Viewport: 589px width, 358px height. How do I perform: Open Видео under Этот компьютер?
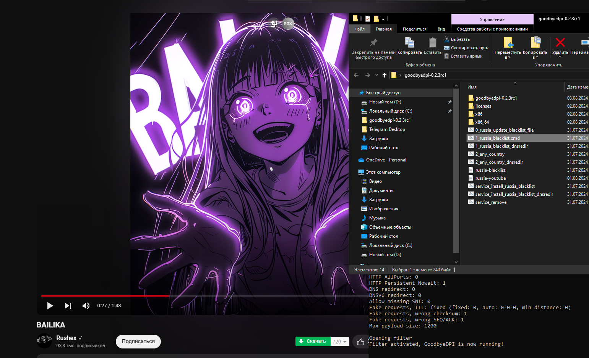[375, 181]
